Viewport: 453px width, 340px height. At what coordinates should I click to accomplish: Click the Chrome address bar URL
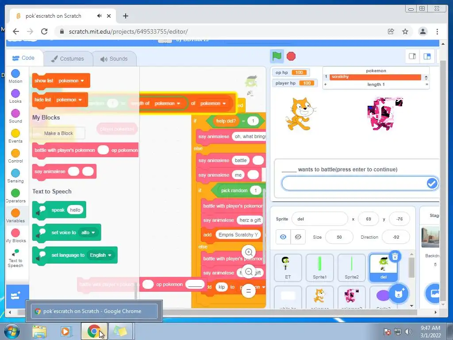128,31
